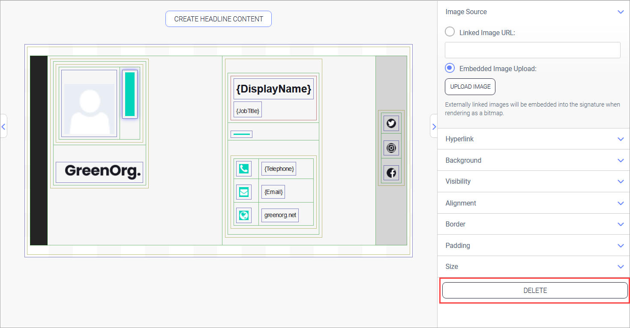Click the Twitter icon in signature
Image resolution: width=630 pixels, height=328 pixels.
[391, 123]
